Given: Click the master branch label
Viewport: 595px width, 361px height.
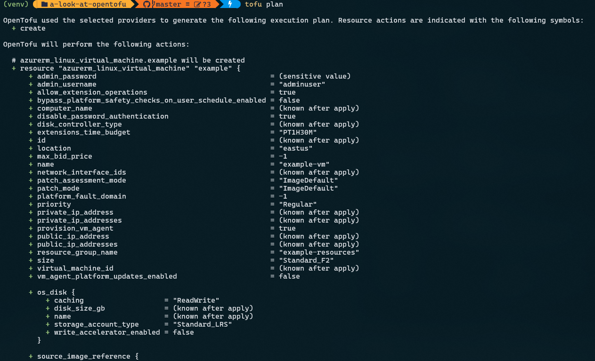Looking at the screenshot, I should (x=169, y=4).
